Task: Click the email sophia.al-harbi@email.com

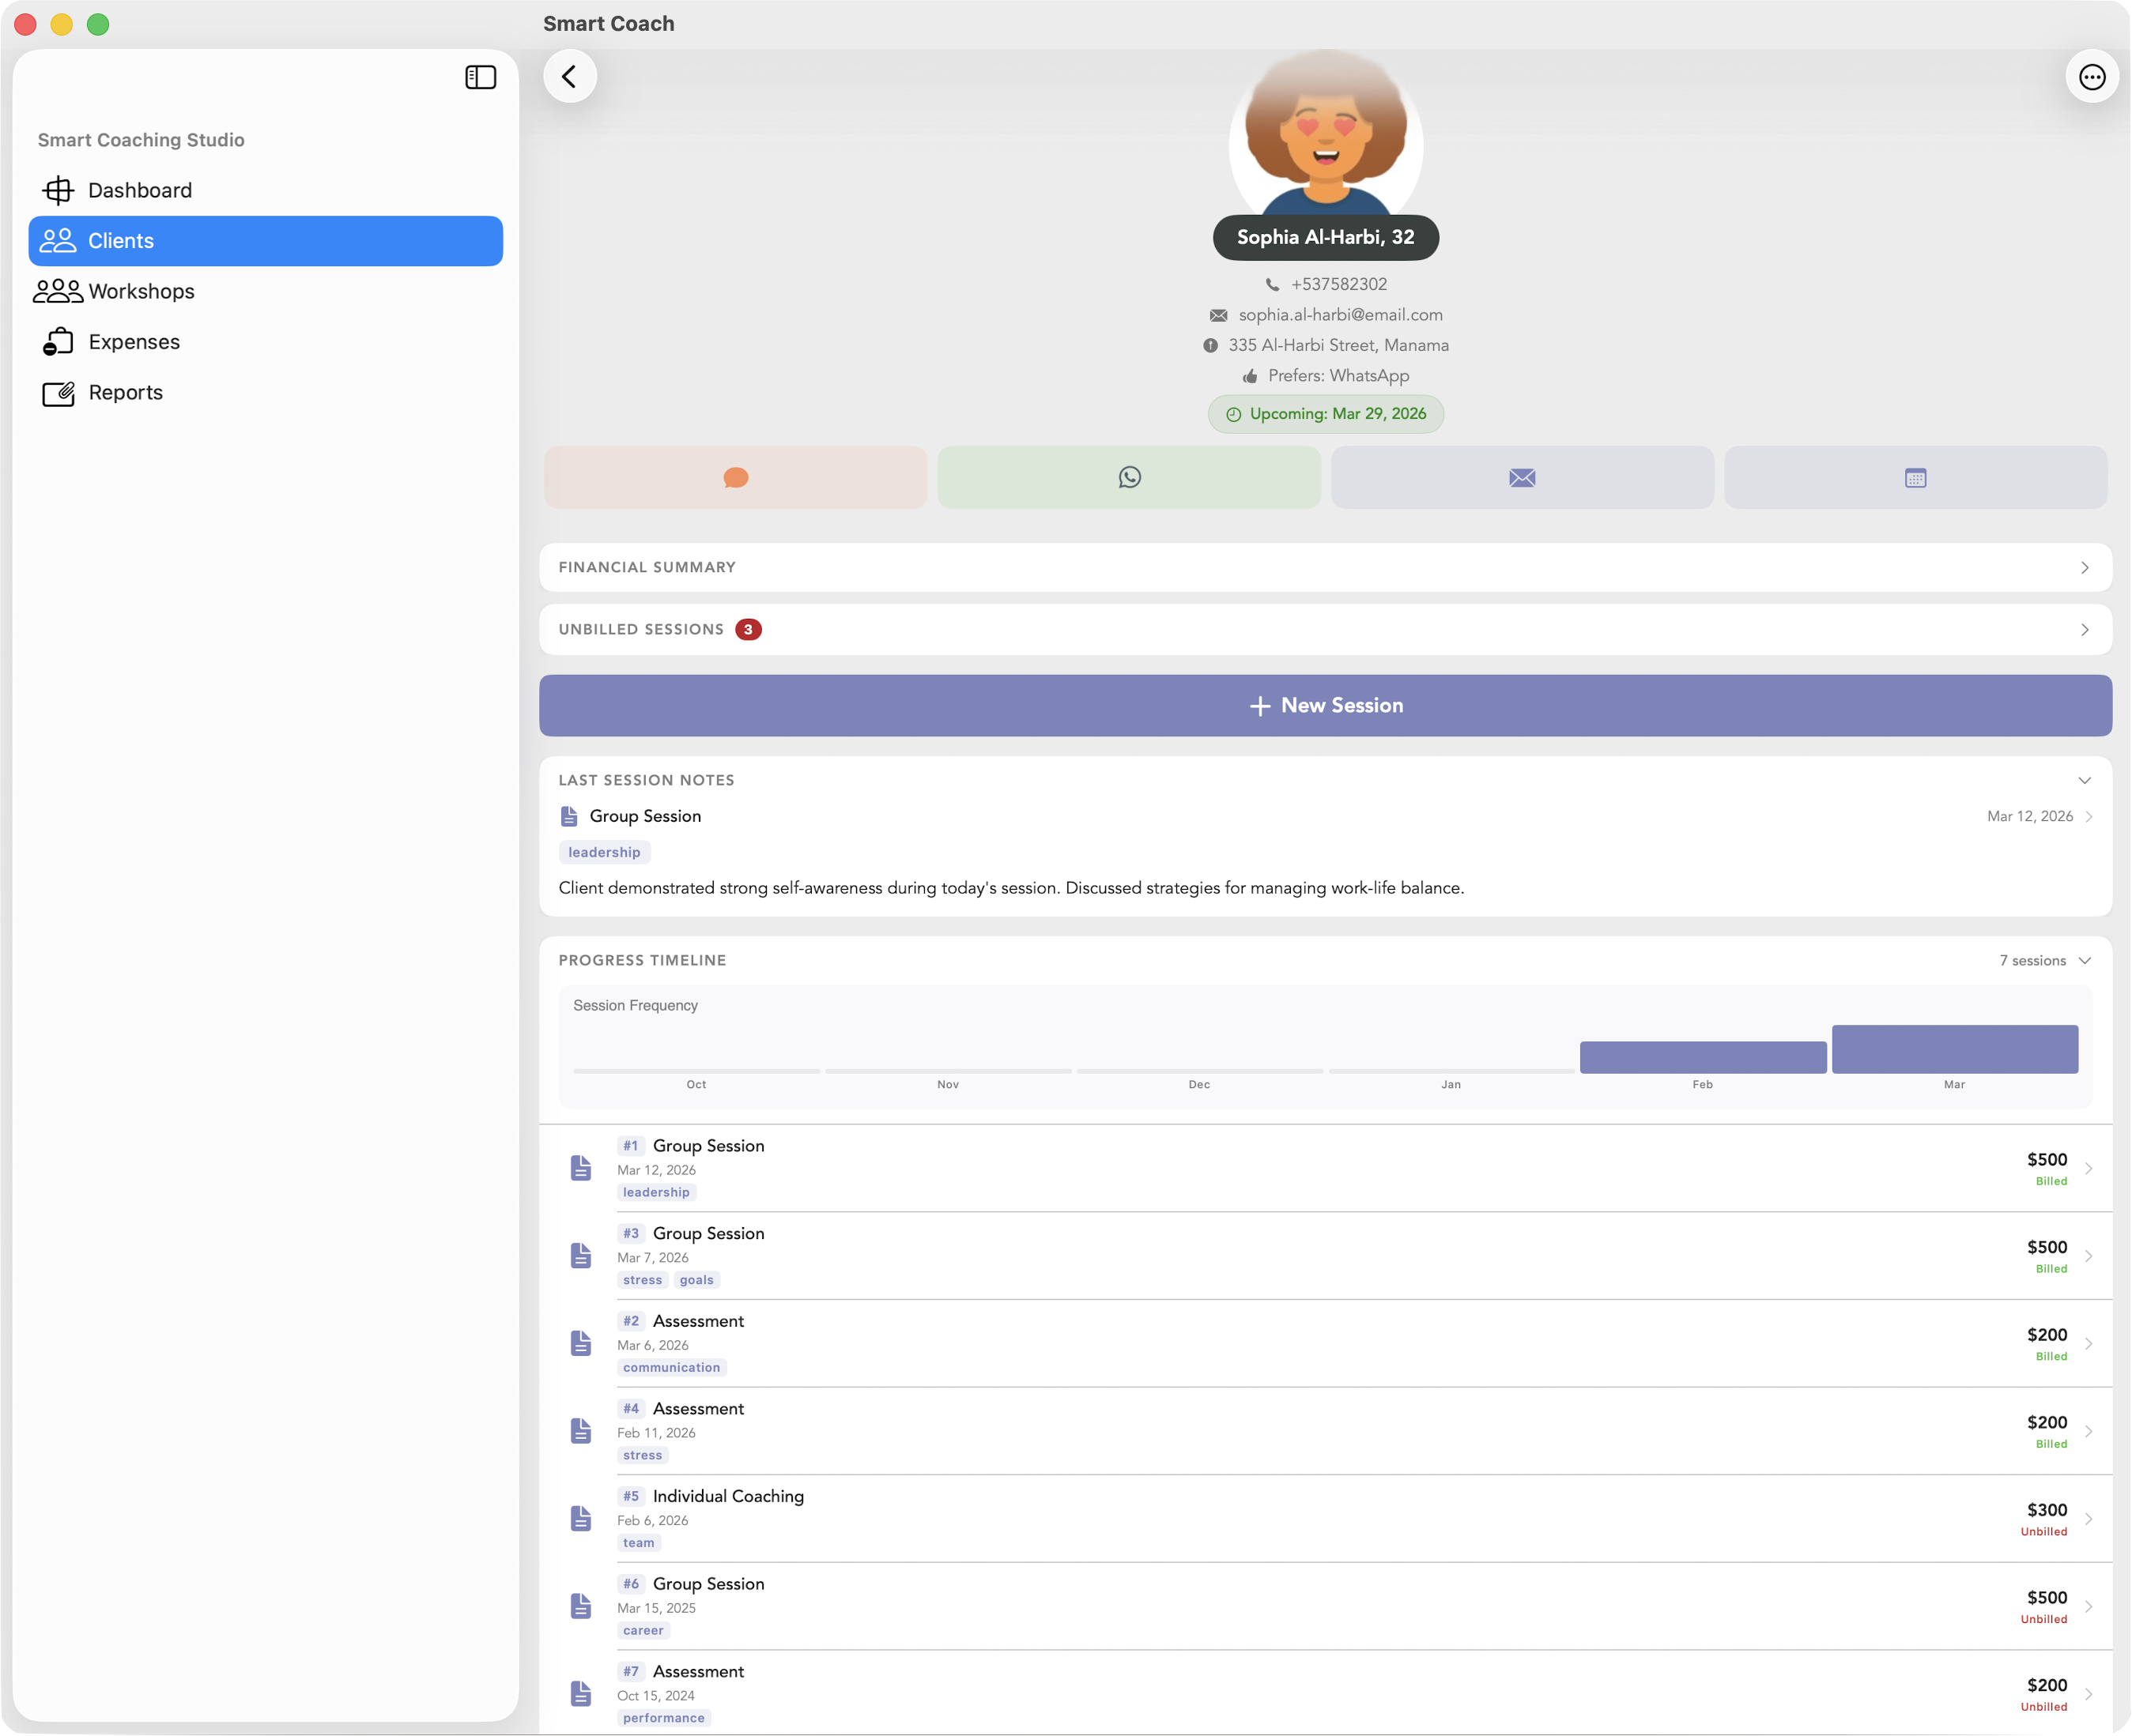Action: coord(1340,315)
